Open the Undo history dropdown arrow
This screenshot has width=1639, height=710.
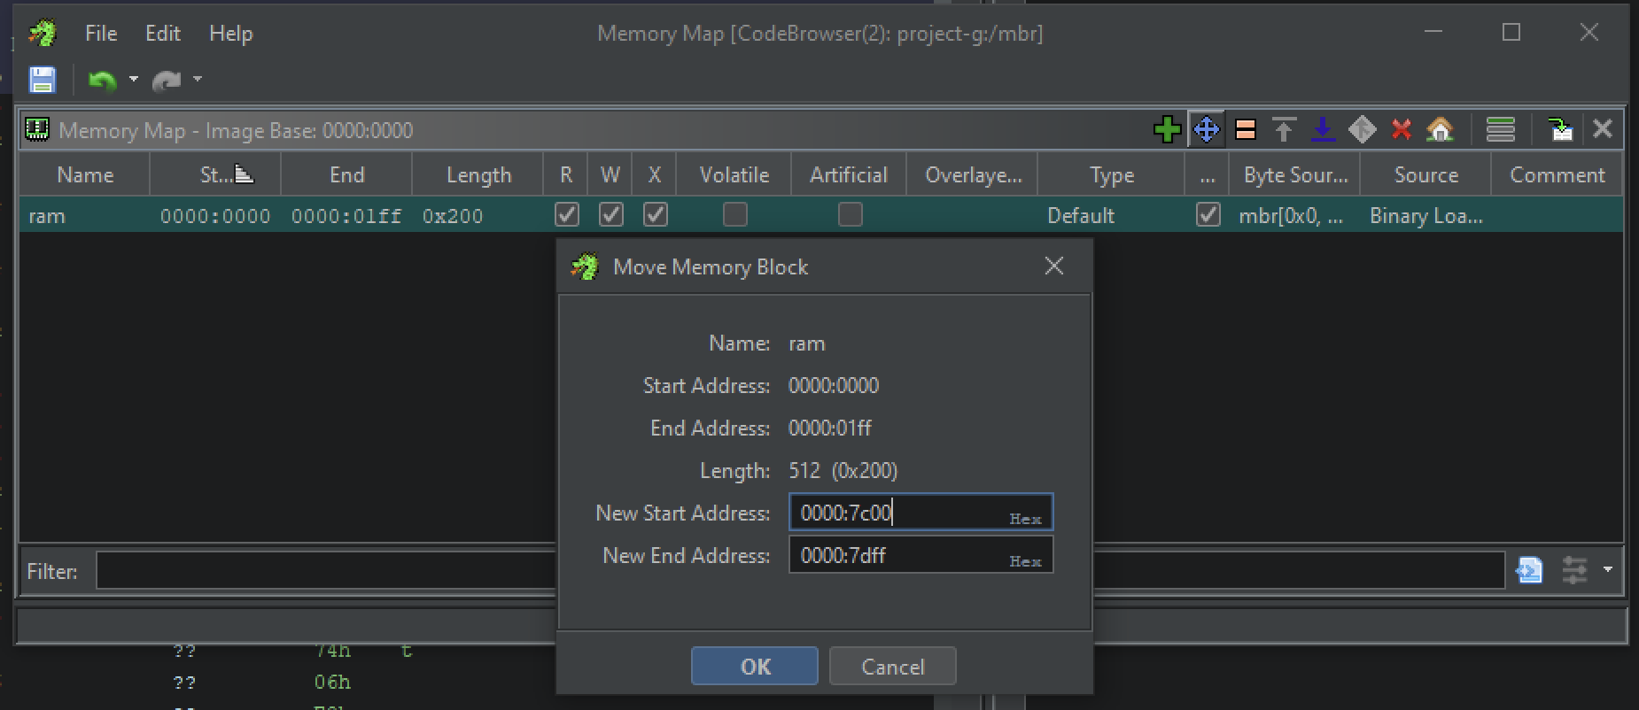click(x=133, y=80)
